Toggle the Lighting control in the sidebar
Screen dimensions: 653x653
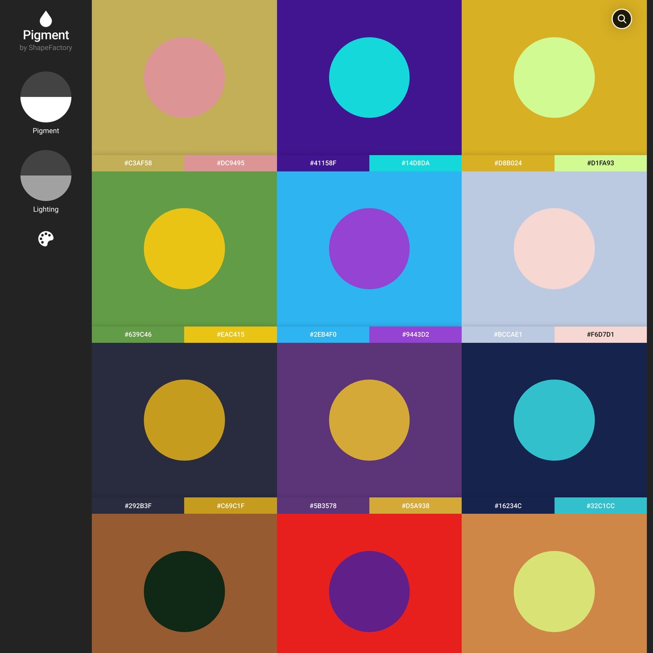(46, 176)
